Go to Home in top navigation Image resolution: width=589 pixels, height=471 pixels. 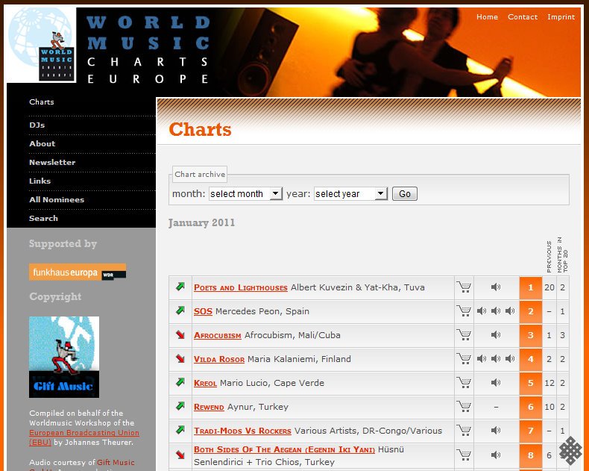click(x=487, y=17)
